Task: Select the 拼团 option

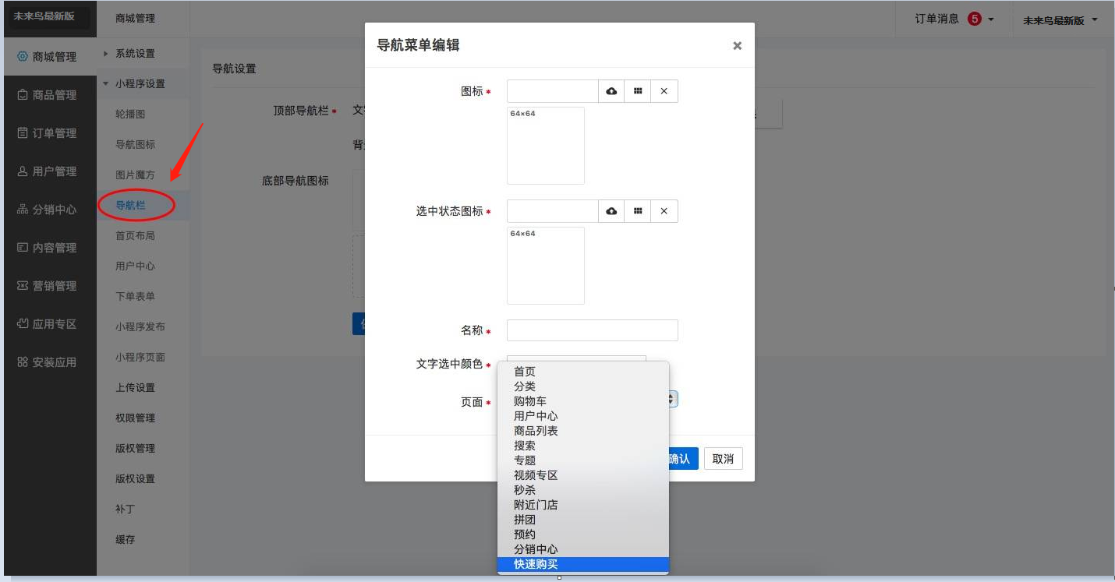Action: point(583,520)
